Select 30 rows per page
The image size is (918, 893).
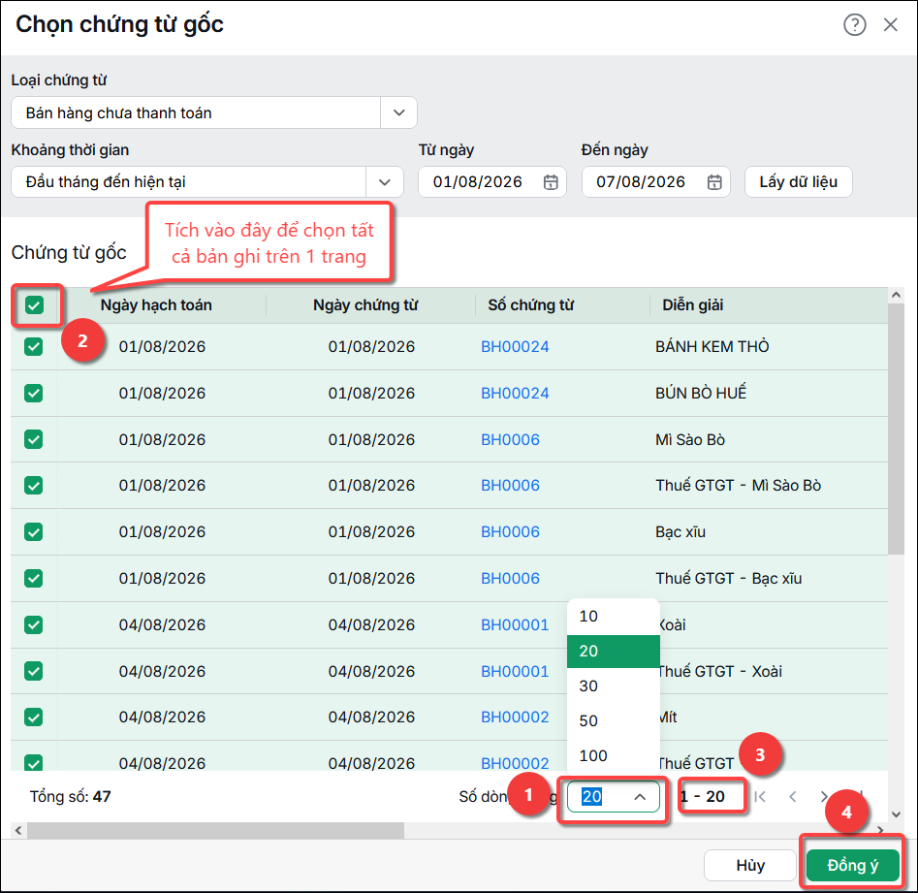tap(613, 686)
